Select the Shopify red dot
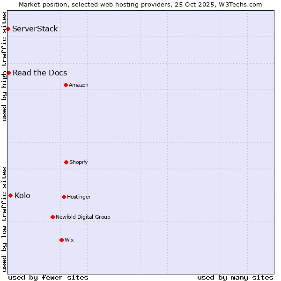The width and height of the screenshot is (281, 281). point(66,162)
